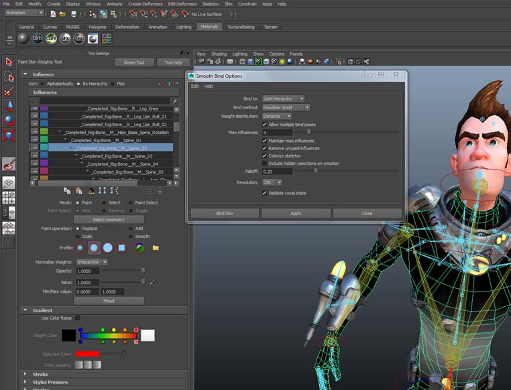Enable Include hidden selections on creation
This screenshot has width=511, height=390.
point(265,163)
